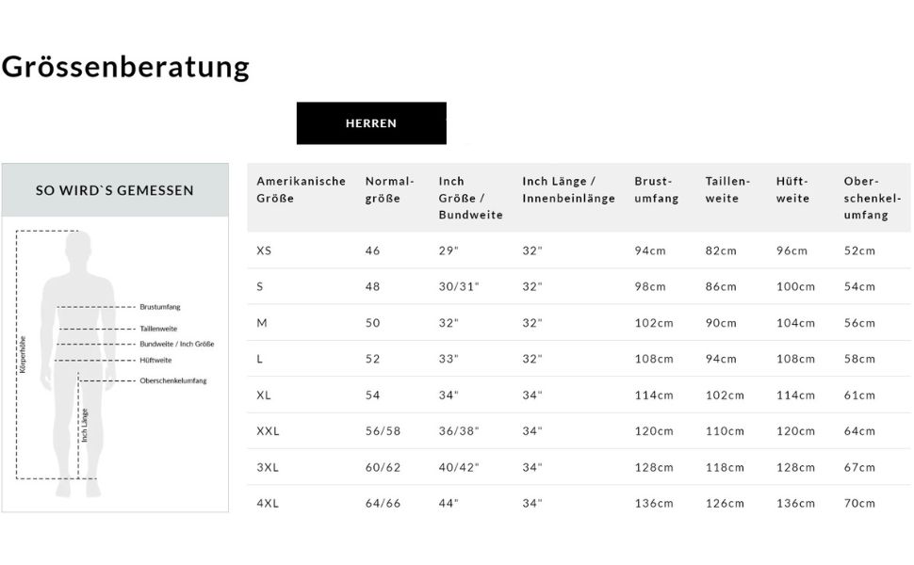Select the XS size row label
914x565 pixels.
[264, 250]
